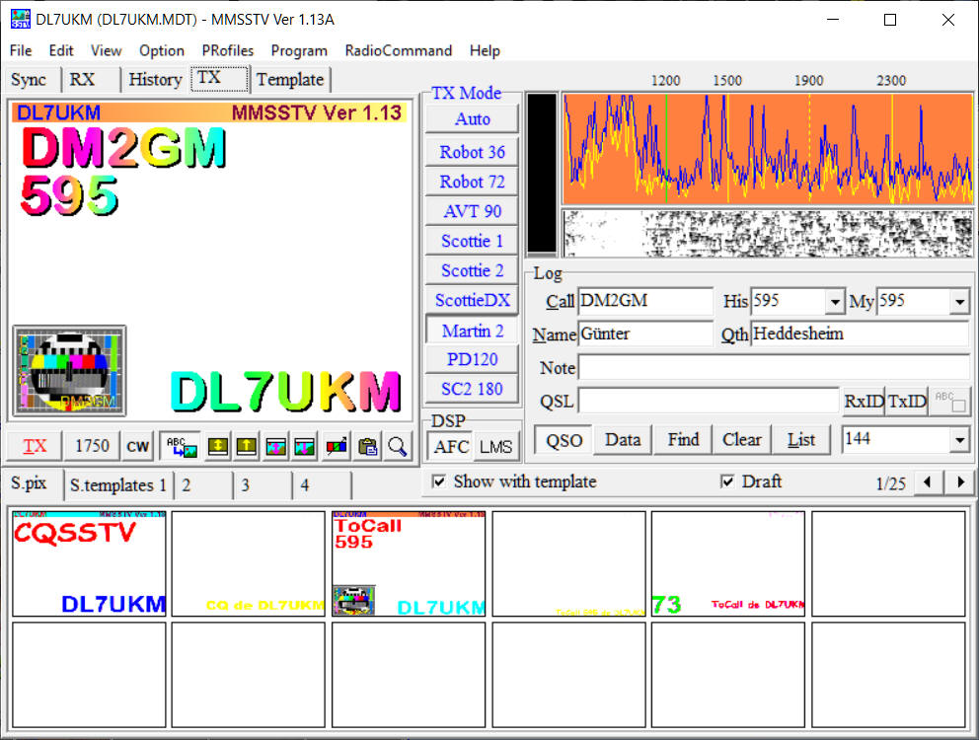Open the My report dropdown
979x740 pixels.
point(958,302)
